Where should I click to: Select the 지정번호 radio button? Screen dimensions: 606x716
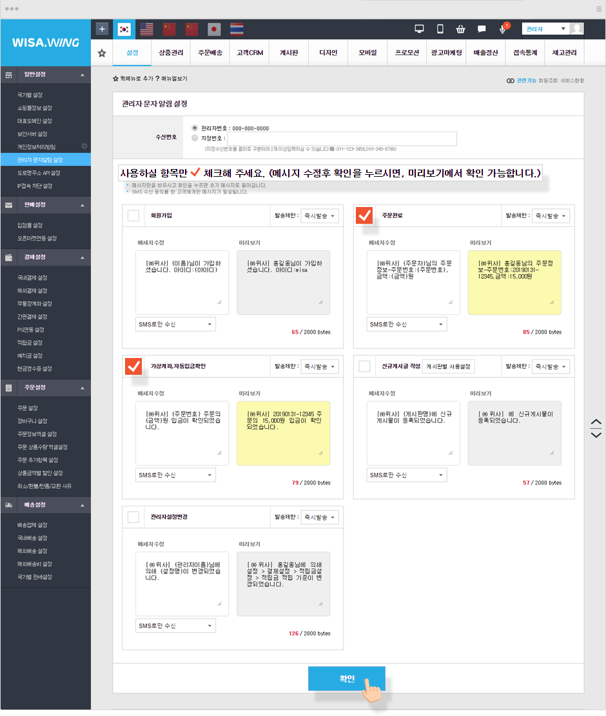tap(195, 137)
